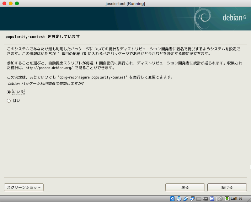The height and width of the screenshot is (202, 251).
Task: Click the Left ⌘ host key label
Action: tap(237, 199)
